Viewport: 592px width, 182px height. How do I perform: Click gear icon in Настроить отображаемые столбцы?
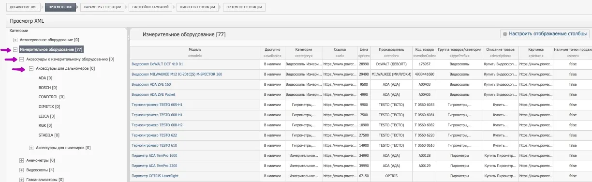[x=505, y=34]
